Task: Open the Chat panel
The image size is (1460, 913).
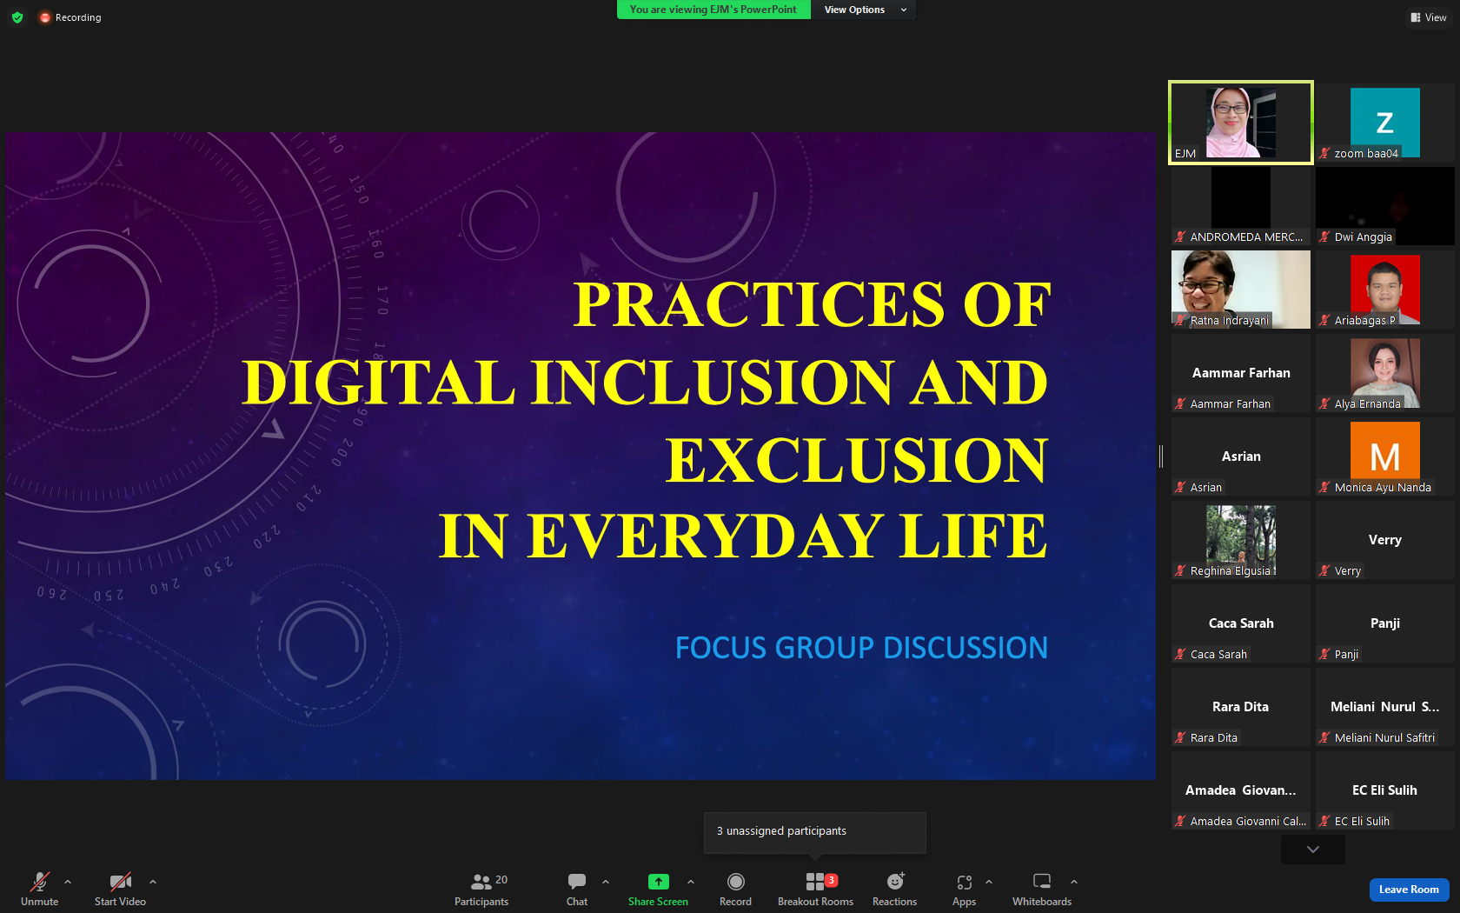Action: pyautogui.click(x=577, y=890)
